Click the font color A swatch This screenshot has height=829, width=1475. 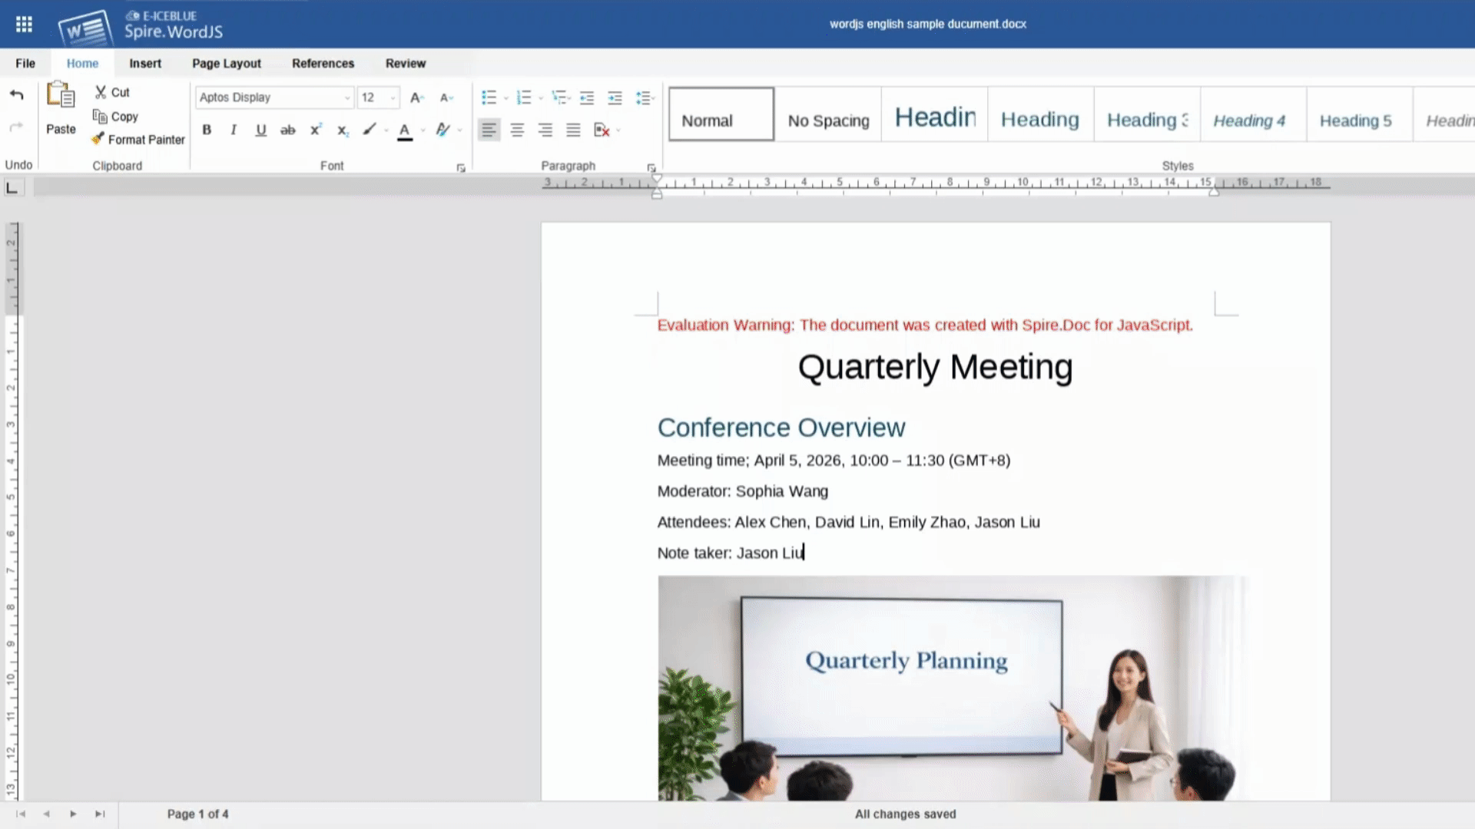[405, 130]
